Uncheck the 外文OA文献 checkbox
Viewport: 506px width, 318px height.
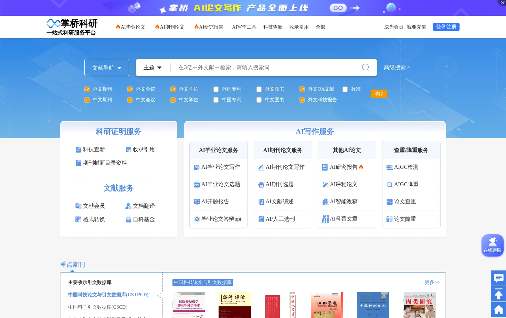pos(302,89)
